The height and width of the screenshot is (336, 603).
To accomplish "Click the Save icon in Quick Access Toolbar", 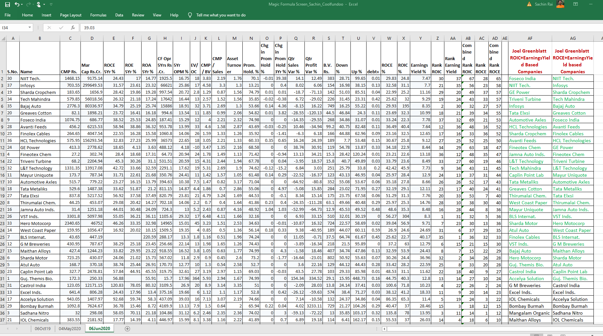I will click(7, 4).
